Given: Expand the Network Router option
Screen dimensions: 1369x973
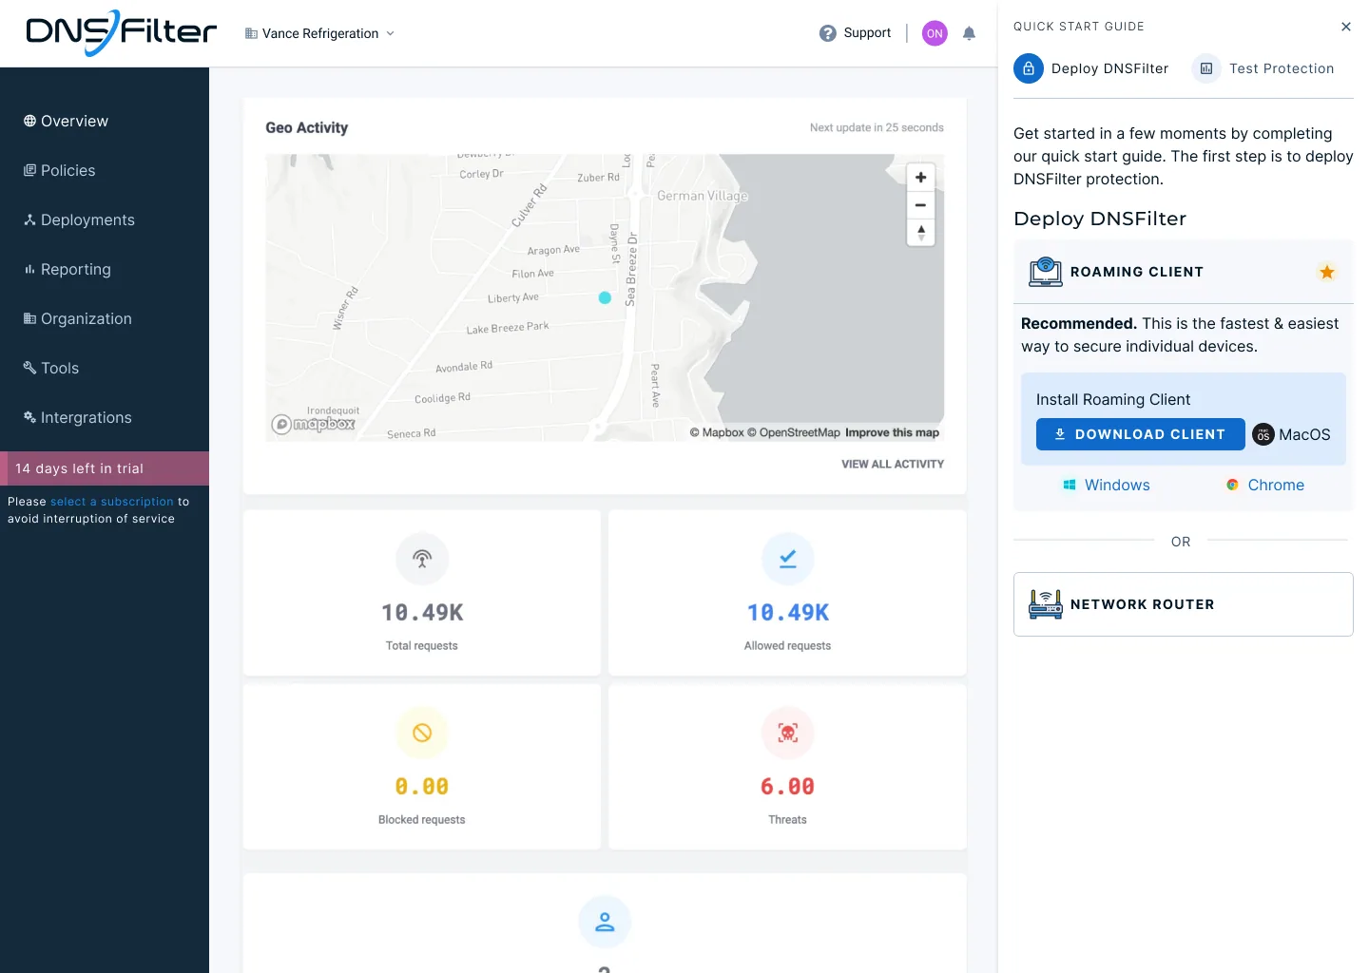Looking at the screenshot, I should (1184, 604).
